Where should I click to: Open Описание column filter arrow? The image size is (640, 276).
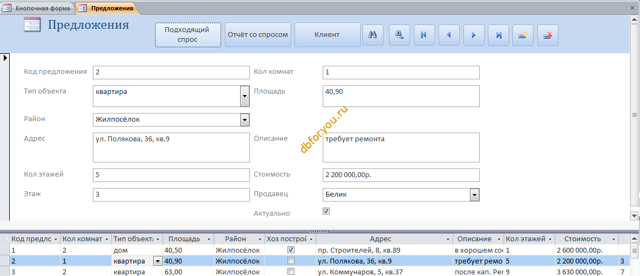499,239
